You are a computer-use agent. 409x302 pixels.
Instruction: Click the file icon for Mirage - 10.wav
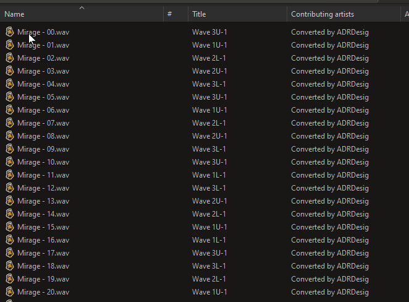pyautogui.click(x=10, y=162)
